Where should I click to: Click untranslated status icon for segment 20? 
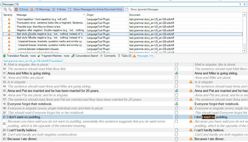[176, 113]
